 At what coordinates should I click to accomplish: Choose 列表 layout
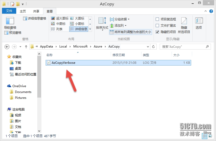click(x=57, y=29)
